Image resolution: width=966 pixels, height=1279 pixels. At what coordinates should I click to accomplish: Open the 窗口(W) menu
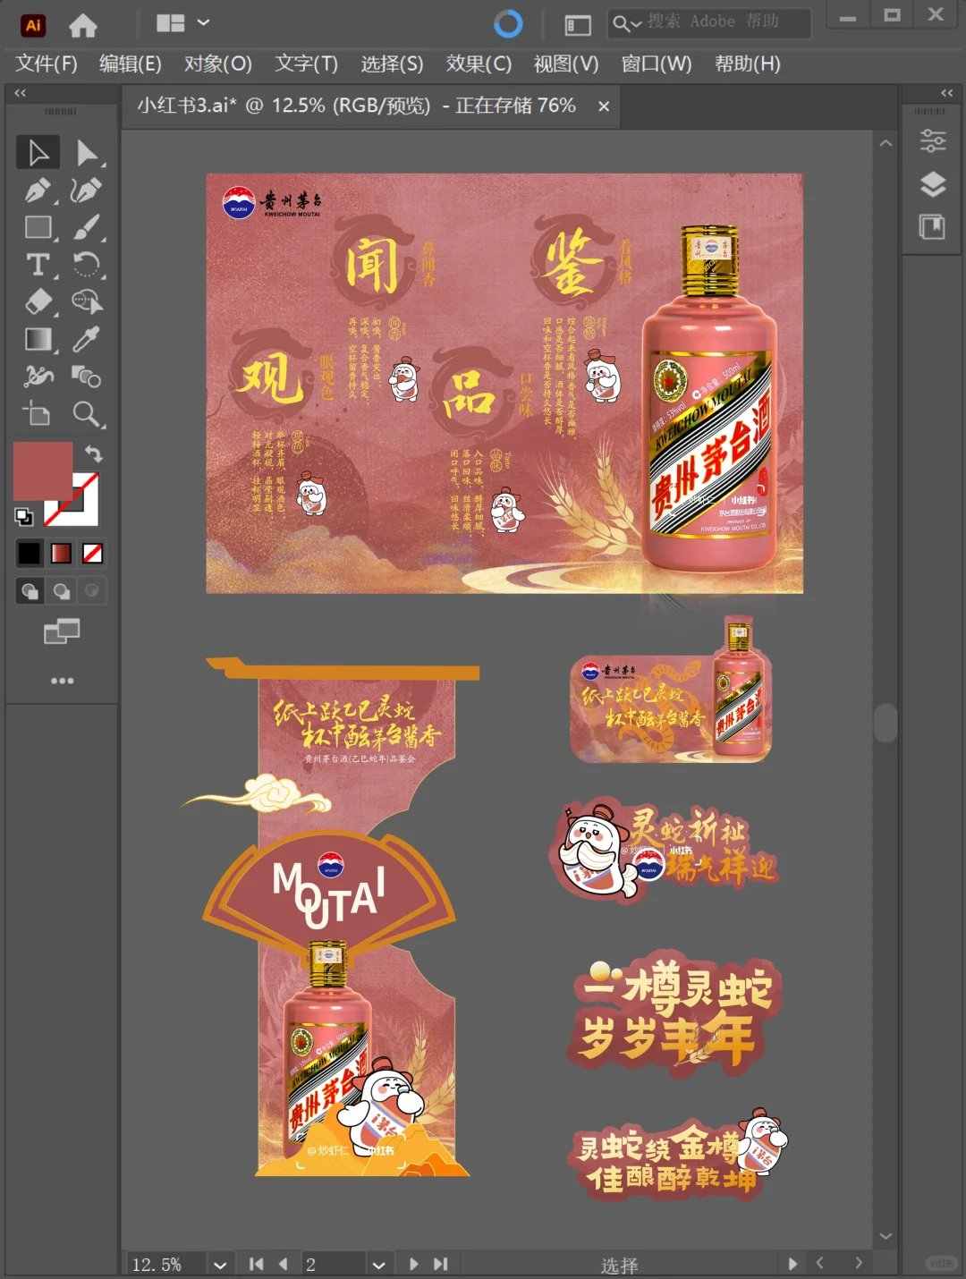(x=657, y=64)
